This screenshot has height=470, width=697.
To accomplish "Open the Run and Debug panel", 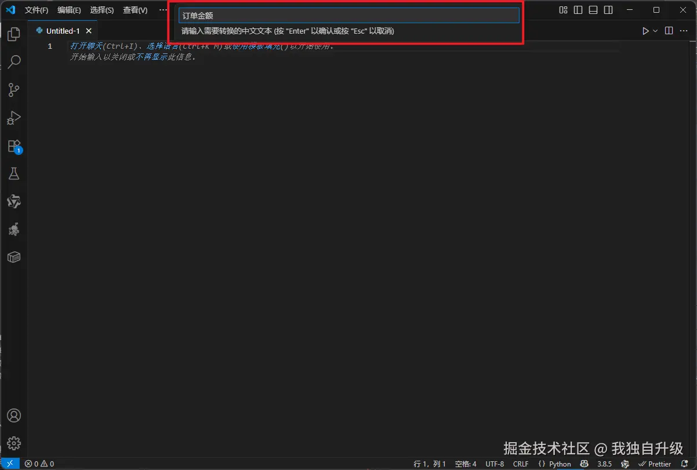I will point(13,118).
